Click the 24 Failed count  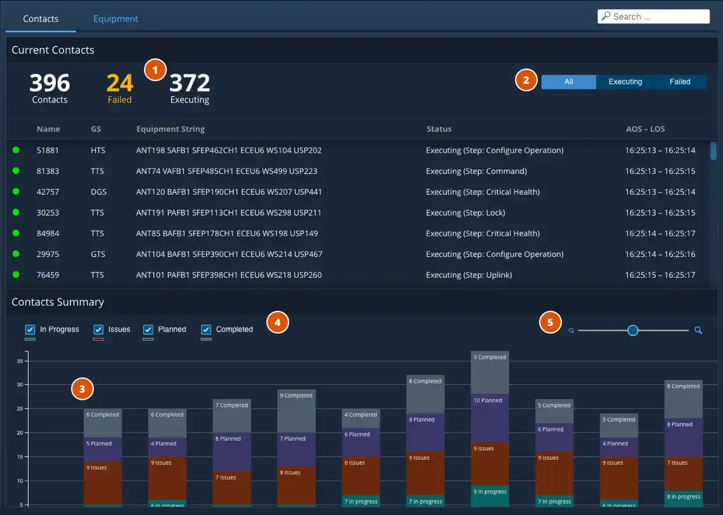120,88
